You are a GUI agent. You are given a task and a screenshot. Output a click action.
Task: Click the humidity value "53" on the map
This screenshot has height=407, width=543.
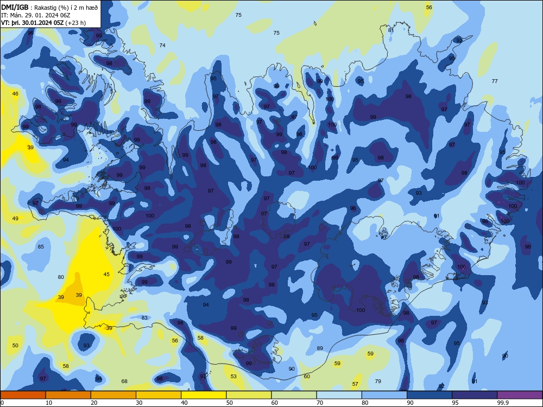[x=233, y=377]
